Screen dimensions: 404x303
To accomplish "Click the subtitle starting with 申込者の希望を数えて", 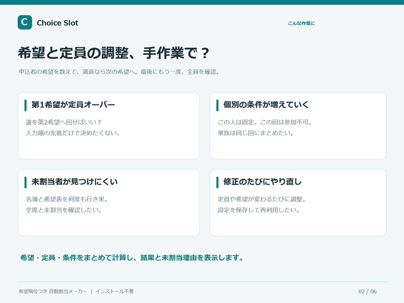I will pos(119,72).
